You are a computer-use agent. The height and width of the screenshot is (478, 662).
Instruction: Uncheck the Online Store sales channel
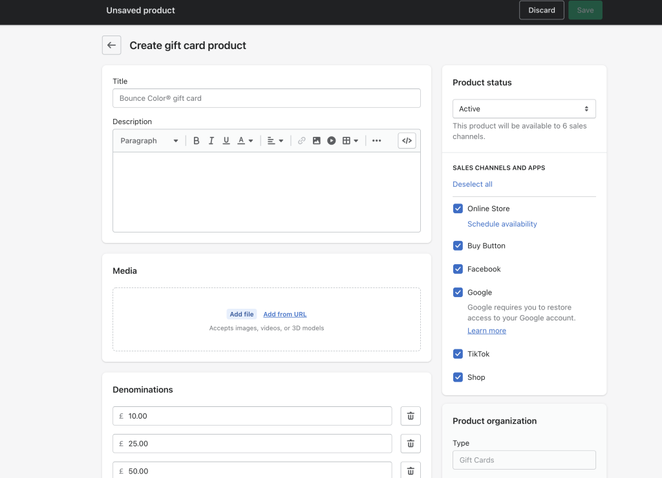(458, 209)
